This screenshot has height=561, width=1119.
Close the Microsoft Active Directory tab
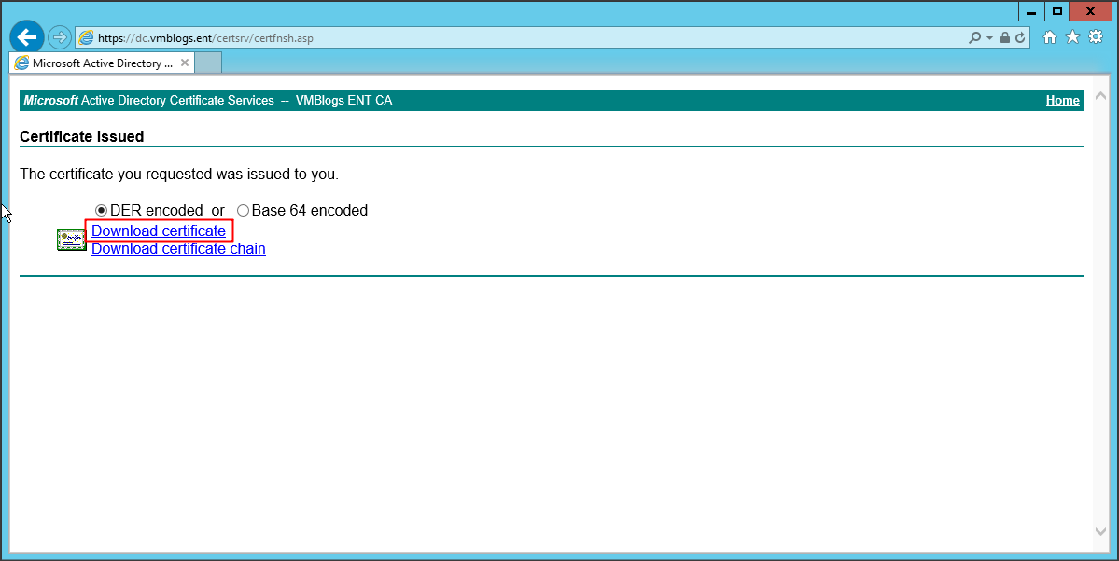[185, 63]
